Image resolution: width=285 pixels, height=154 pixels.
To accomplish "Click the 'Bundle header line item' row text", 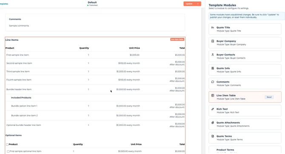I will (19, 89).
